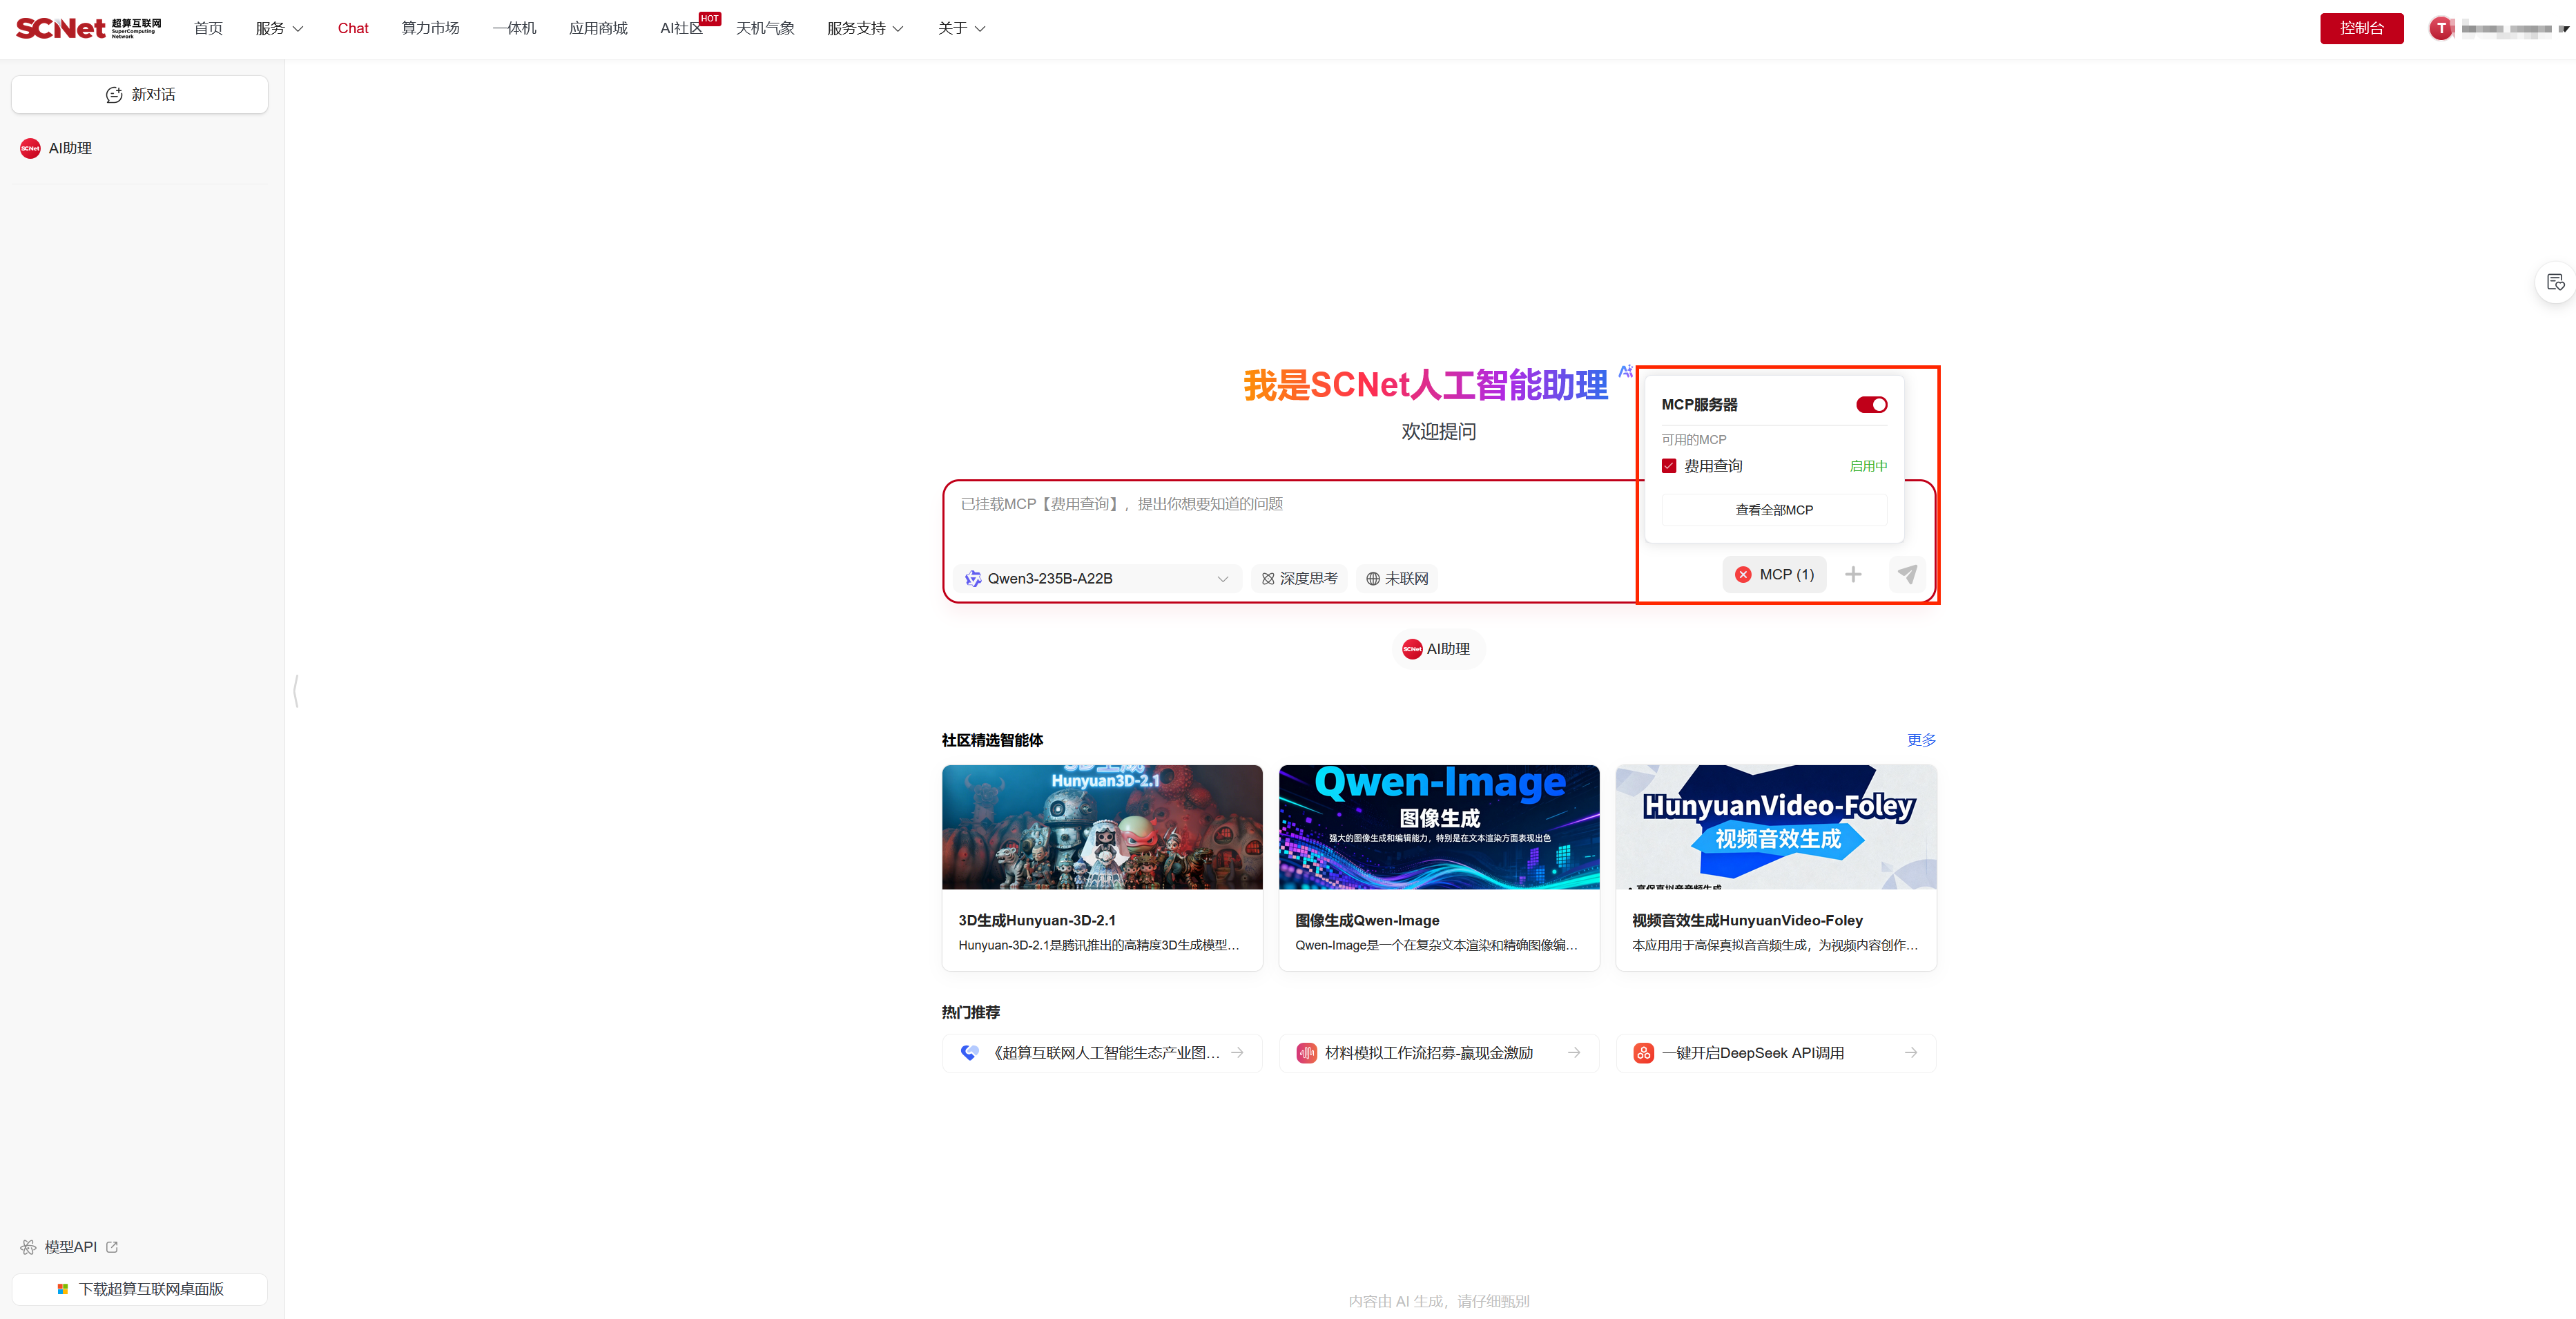Click the user avatar icon

click(2440, 28)
